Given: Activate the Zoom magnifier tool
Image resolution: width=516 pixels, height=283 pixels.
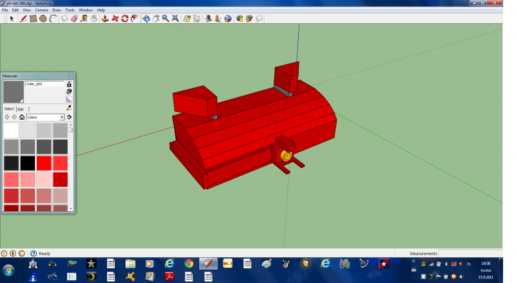Looking at the screenshot, I should [166, 19].
